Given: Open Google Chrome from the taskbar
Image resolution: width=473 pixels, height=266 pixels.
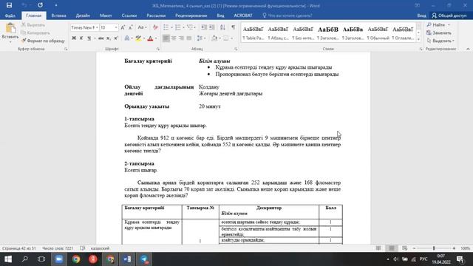Looking at the screenshot, I should 76,259.
